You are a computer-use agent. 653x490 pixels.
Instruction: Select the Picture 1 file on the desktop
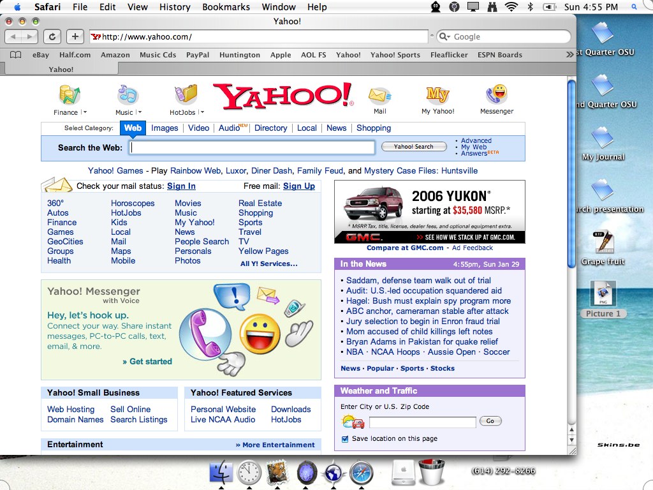click(x=603, y=300)
